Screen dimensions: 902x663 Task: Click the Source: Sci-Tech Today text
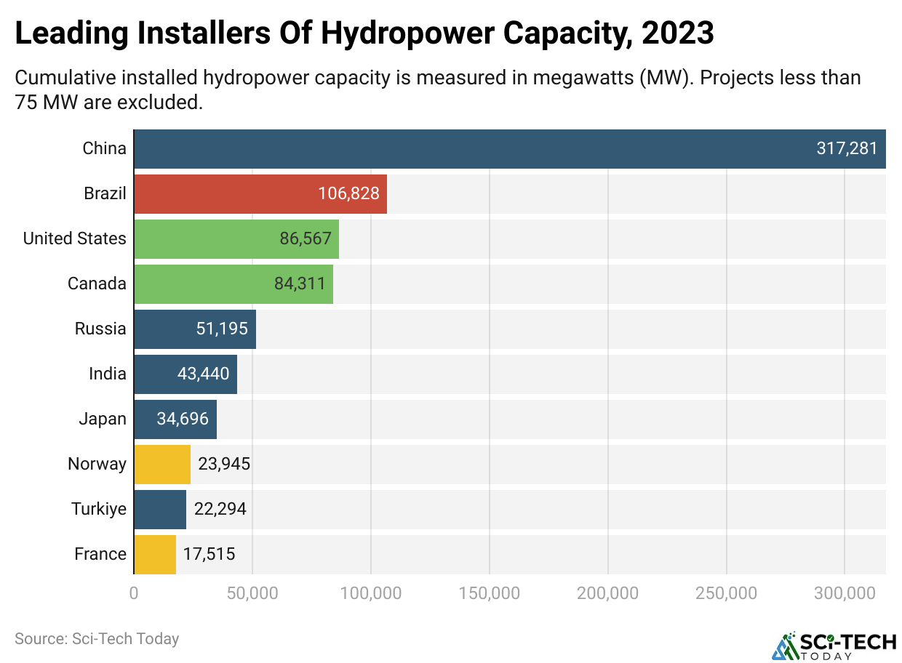pos(97,639)
